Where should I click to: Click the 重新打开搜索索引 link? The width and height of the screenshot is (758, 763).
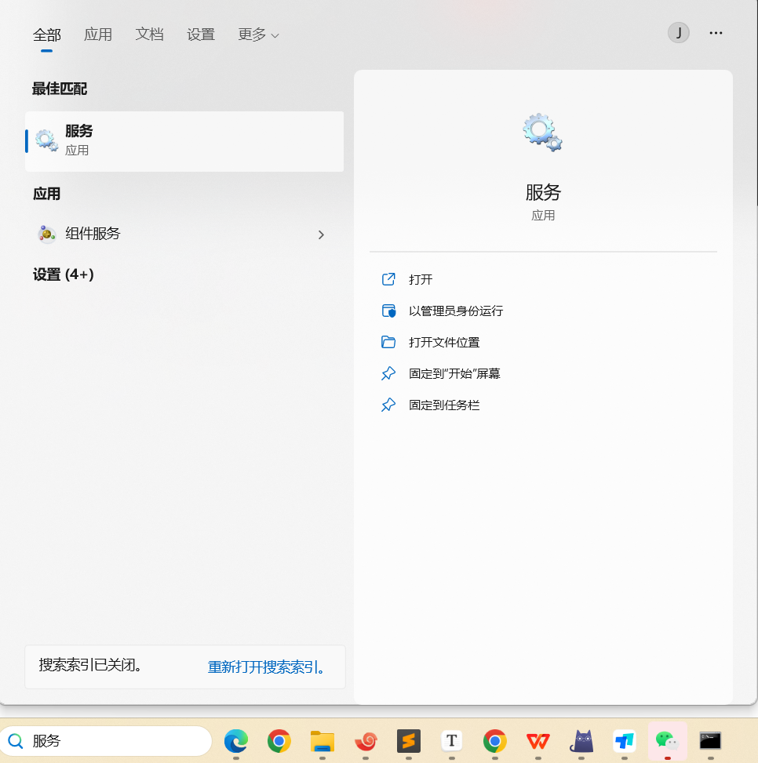(x=266, y=667)
